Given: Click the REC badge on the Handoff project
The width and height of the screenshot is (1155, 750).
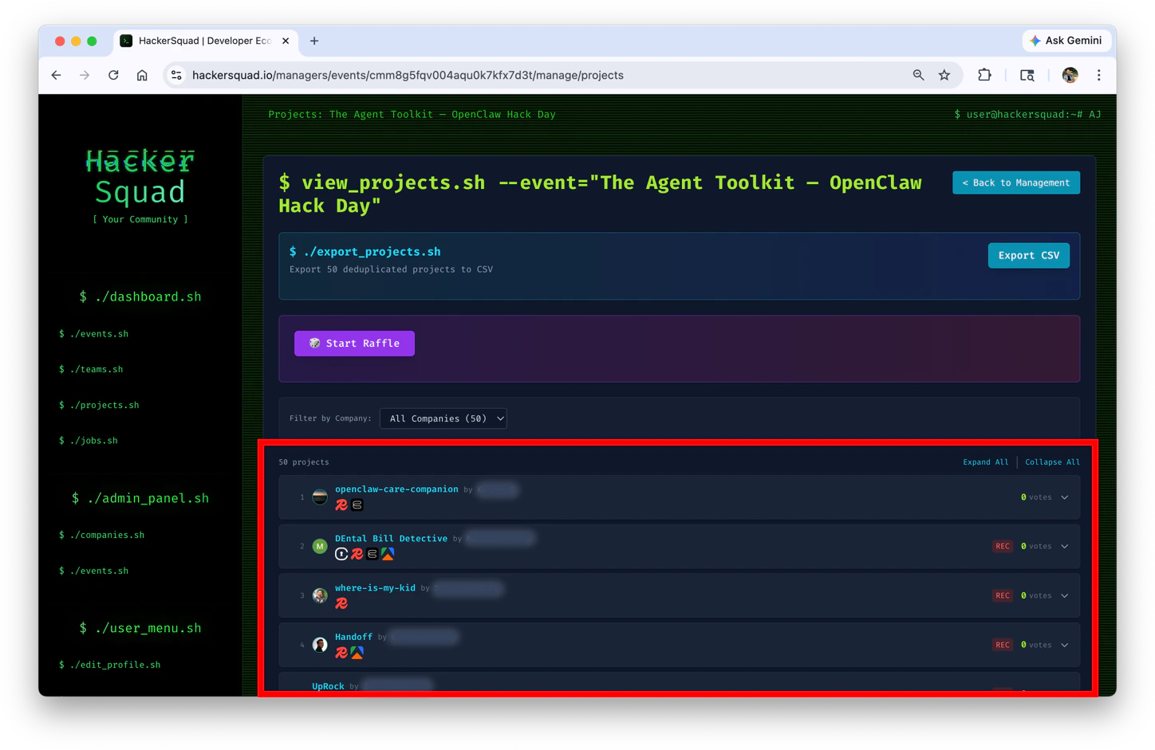Looking at the screenshot, I should [1003, 645].
